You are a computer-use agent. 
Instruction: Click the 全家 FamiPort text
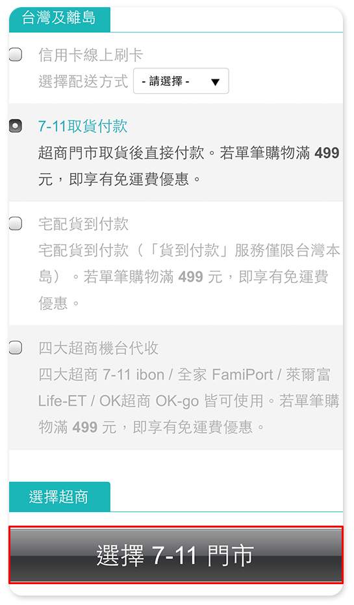tap(225, 375)
